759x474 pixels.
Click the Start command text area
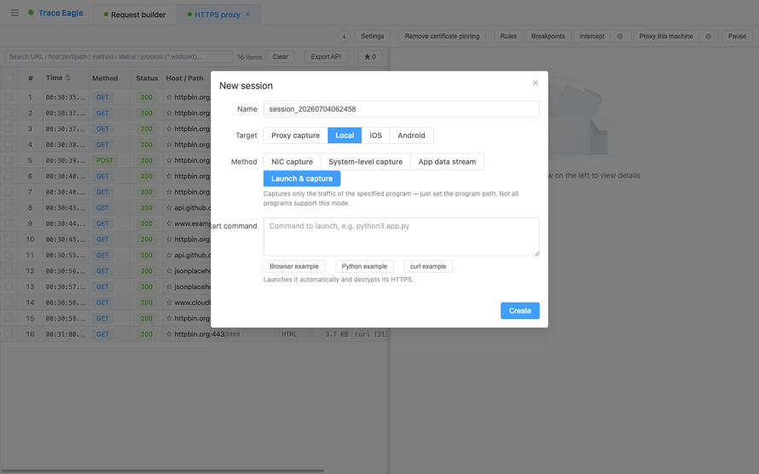[x=402, y=236]
